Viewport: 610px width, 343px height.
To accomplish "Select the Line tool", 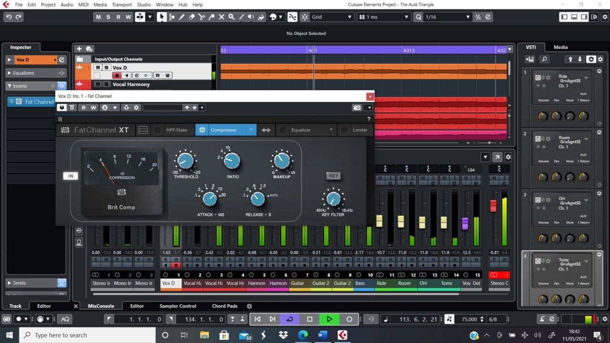I will 242,17.
